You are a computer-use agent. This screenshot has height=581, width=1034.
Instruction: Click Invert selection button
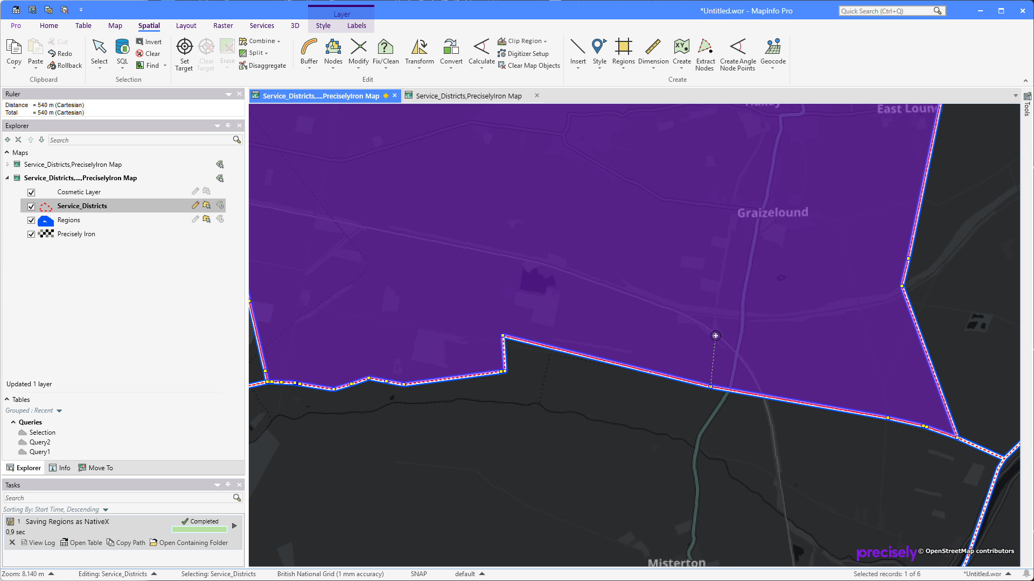point(149,42)
